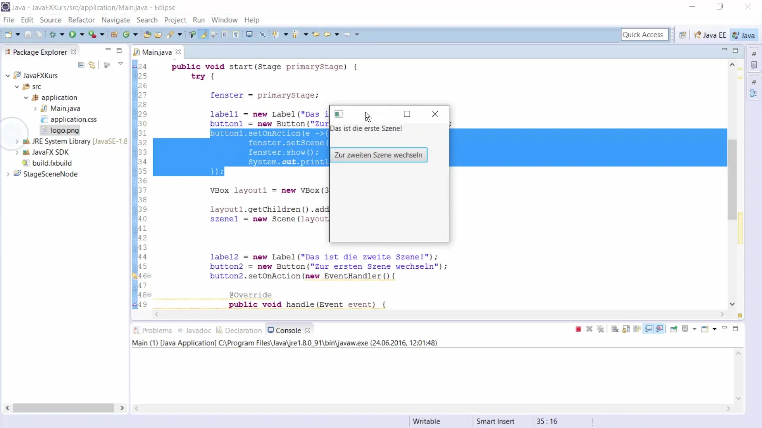Toggle the console Scroll Lock icon
Image resolution: width=762 pixels, height=428 pixels.
(626, 329)
